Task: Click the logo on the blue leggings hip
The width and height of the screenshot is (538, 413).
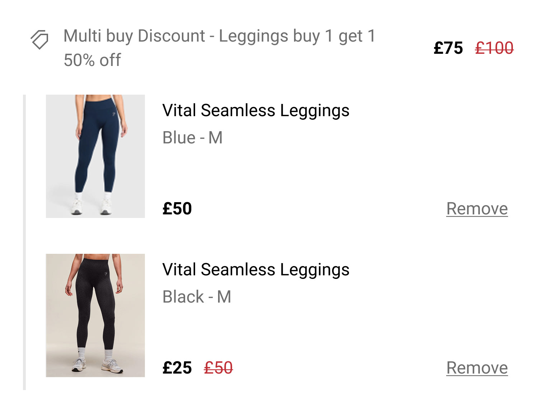Action: (114, 114)
